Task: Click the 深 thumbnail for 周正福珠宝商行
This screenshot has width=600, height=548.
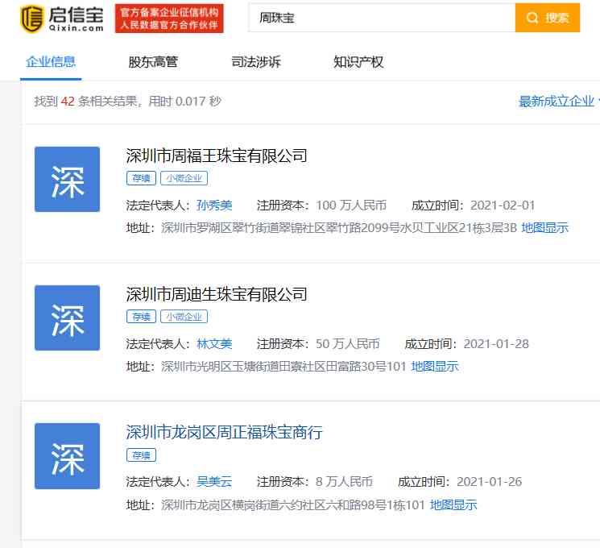Action: pyautogui.click(x=67, y=456)
